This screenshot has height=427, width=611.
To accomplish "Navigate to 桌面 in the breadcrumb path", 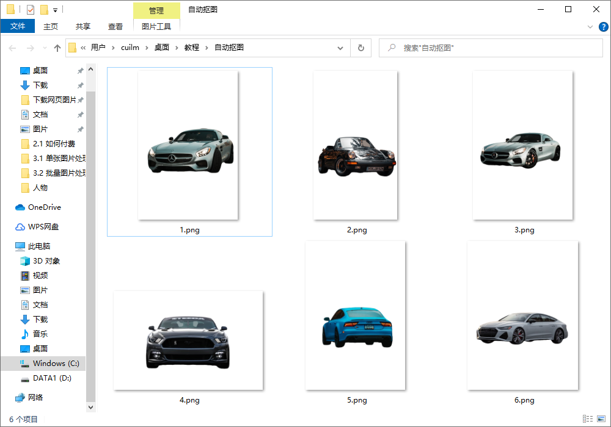I will pyautogui.click(x=162, y=48).
